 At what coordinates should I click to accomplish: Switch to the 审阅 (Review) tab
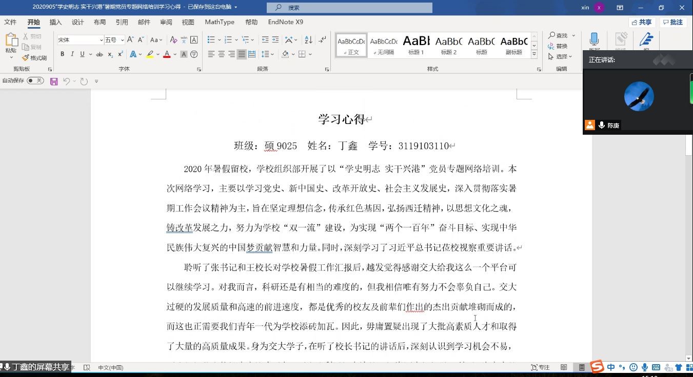166,22
